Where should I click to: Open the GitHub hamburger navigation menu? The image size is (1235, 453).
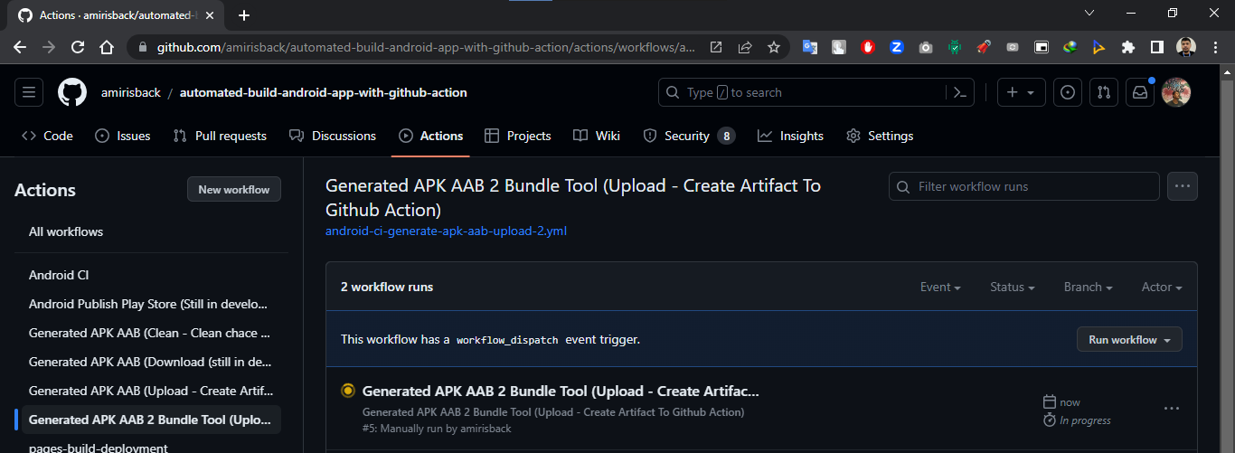(29, 92)
